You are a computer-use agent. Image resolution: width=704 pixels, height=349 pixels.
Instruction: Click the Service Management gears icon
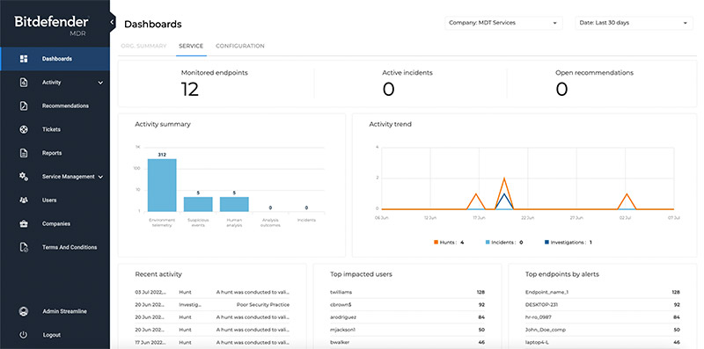[24, 177]
